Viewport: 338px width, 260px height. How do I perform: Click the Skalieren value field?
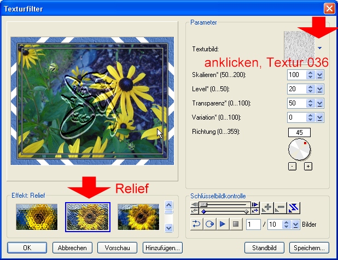[296, 75]
